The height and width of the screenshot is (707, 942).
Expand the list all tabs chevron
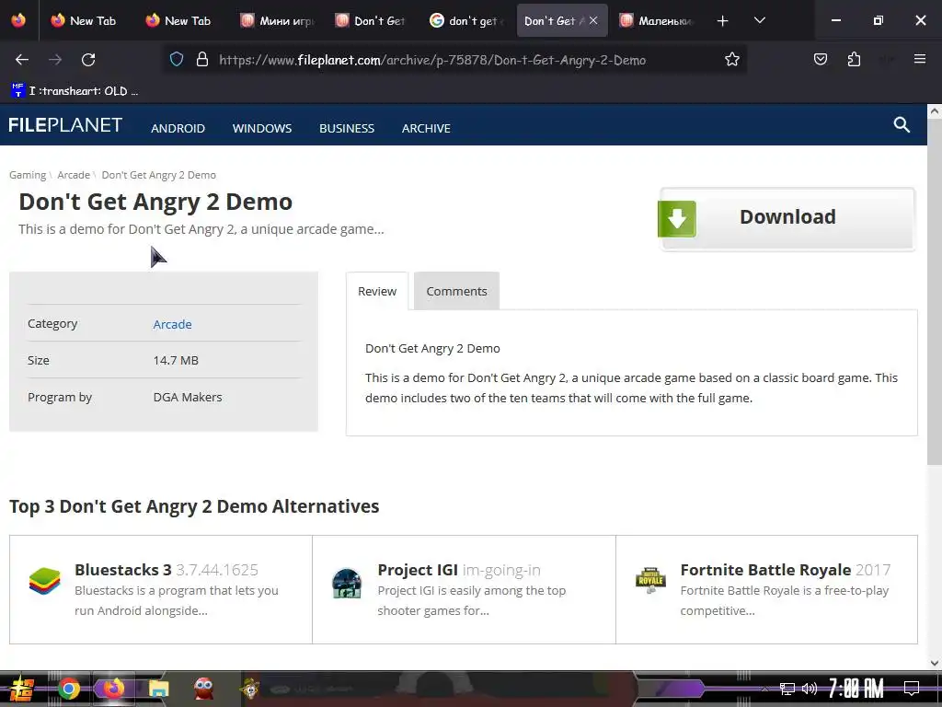(x=759, y=20)
